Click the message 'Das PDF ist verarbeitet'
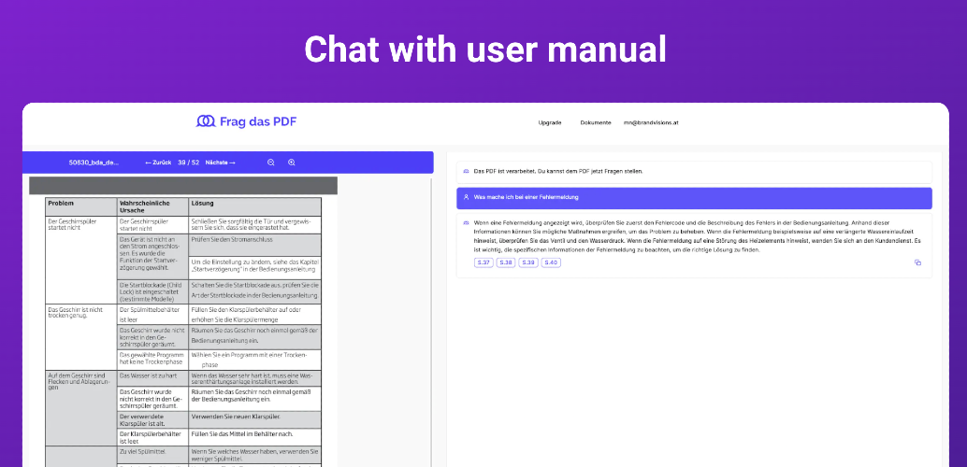The height and width of the screenshot is (467, 967). tap(694, 171)
